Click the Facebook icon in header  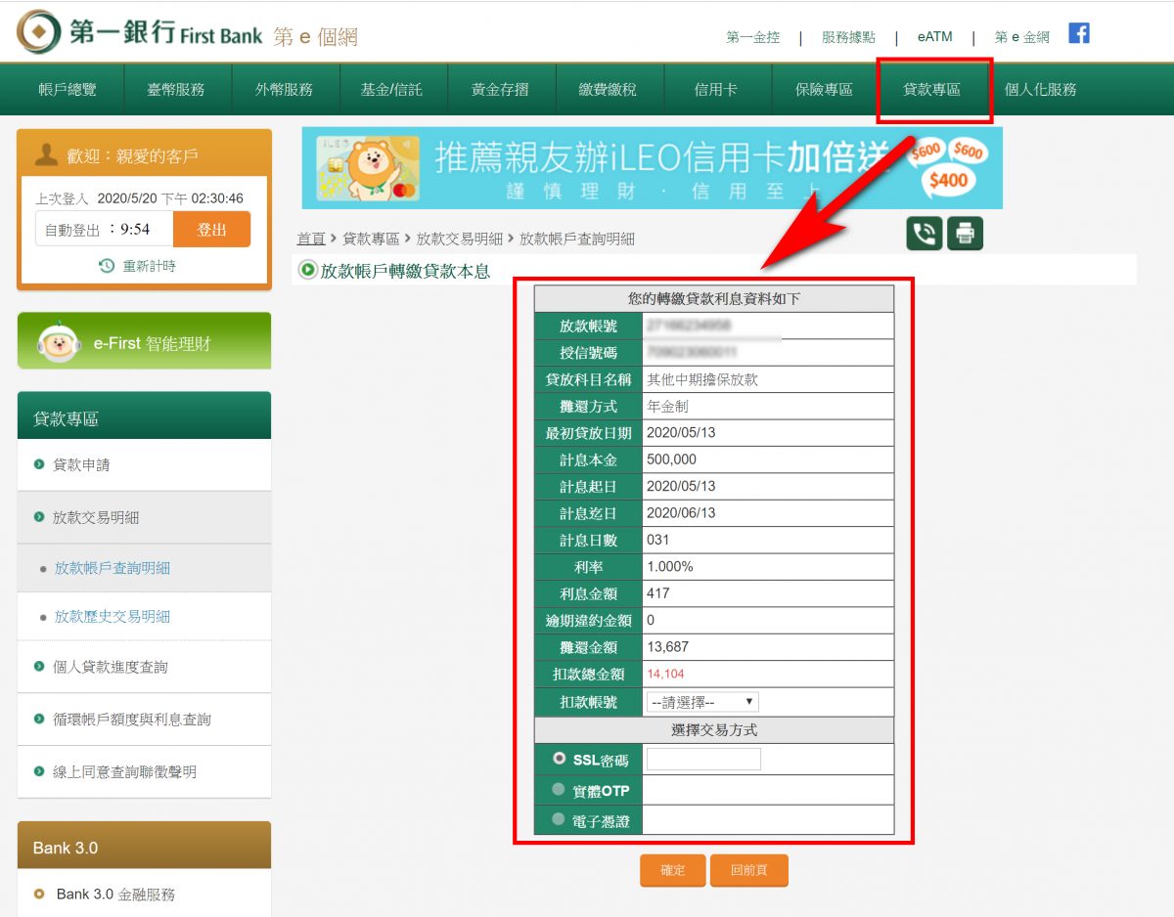coord(1078,34)
